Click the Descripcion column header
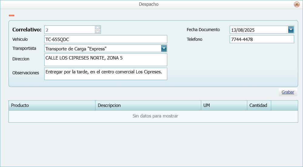This screenshot has height=167, width=303. click(x=148, y=105)
